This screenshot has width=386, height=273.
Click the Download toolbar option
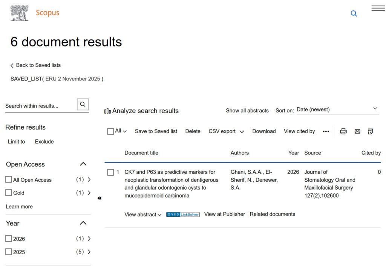[x=264, y=131]
